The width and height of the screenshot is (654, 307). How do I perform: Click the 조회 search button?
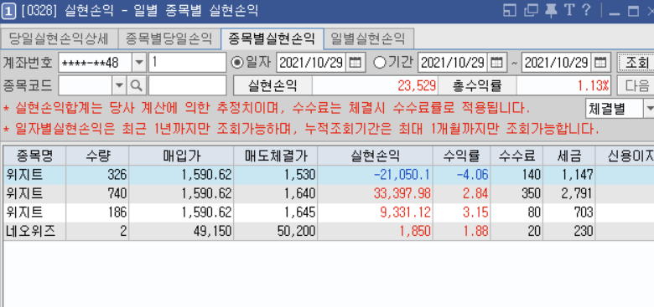pyautogui.click(x=636, y=63)
